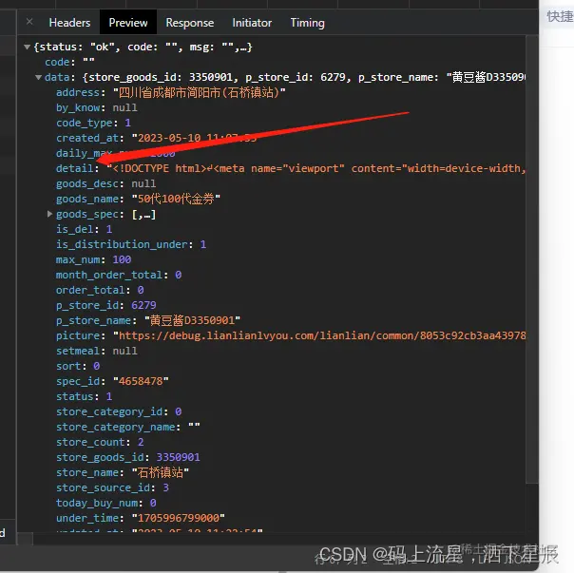Viewport: 574px width, 573px height.
Task: Switch to the Headers tab
Action: pos(69,23)
